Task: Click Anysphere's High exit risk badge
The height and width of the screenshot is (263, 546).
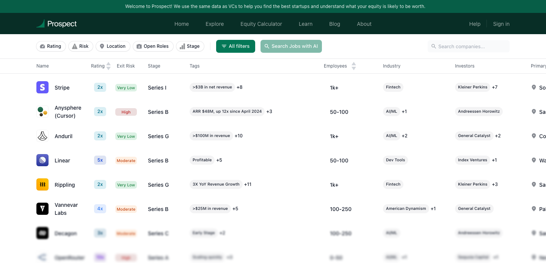Action: coord(126,112)
